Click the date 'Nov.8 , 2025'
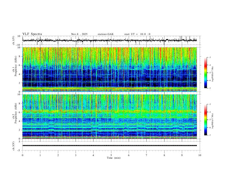225x174 pixels. [x=79, y=34]
